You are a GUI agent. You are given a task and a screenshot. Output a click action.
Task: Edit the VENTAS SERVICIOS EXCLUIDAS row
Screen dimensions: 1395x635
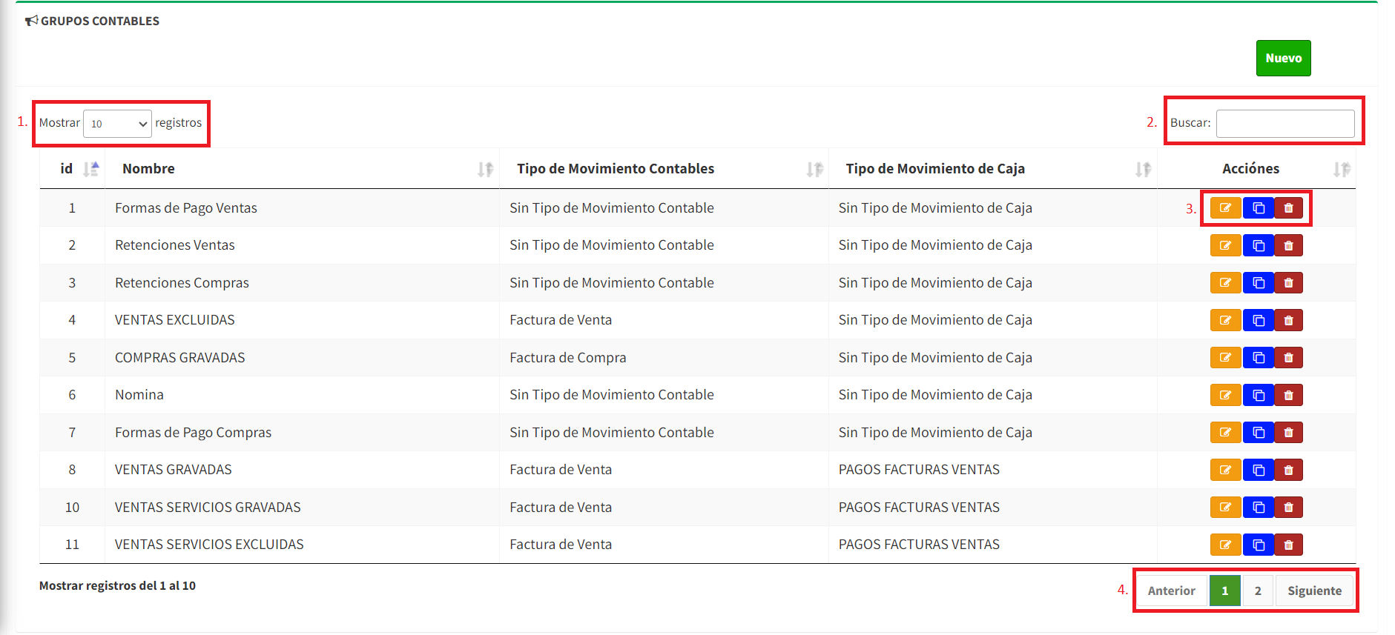pyautogui.click(x=1224, y=545)
